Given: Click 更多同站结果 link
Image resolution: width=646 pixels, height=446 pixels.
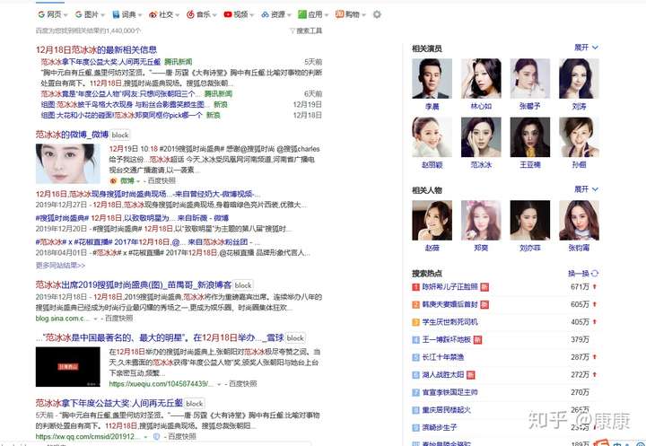Looking at the screenshot, I should coord(61,266).
